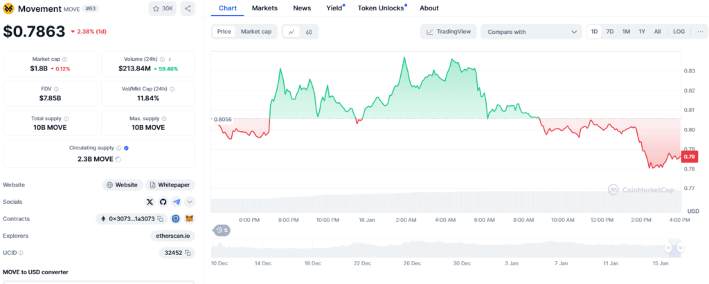Screen dimensions: 709x284
Task: Show Max. supply info icon
Action: pyautogui.click(x=164, y=119)
